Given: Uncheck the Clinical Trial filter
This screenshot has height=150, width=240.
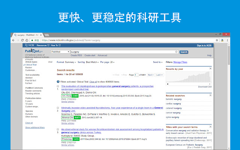Looking at the screenshot, I should (x=31, y=65).
